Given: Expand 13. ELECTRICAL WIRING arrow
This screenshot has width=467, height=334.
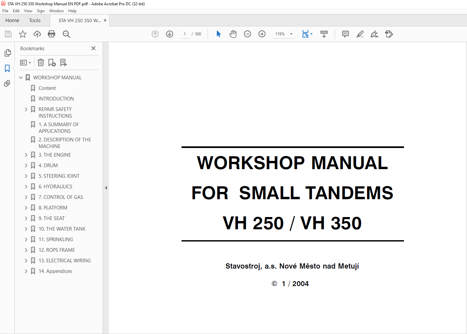Looking at the screenshot, I should point(26,261).
